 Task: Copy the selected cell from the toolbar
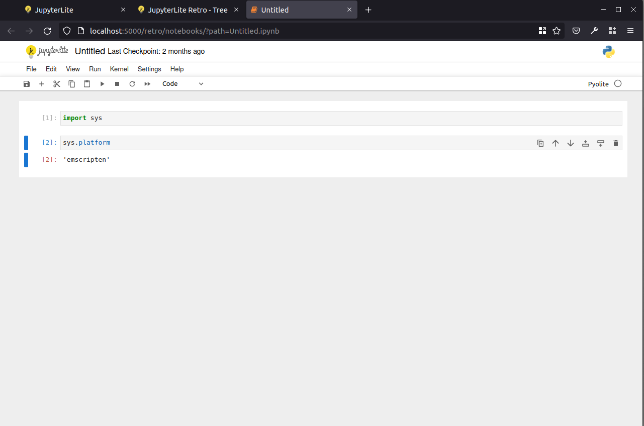tap(72, 84)
